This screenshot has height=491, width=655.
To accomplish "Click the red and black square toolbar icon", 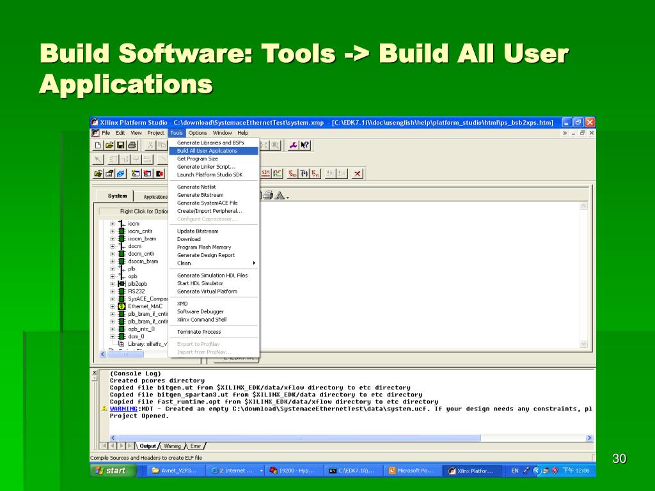I will 159,174.
